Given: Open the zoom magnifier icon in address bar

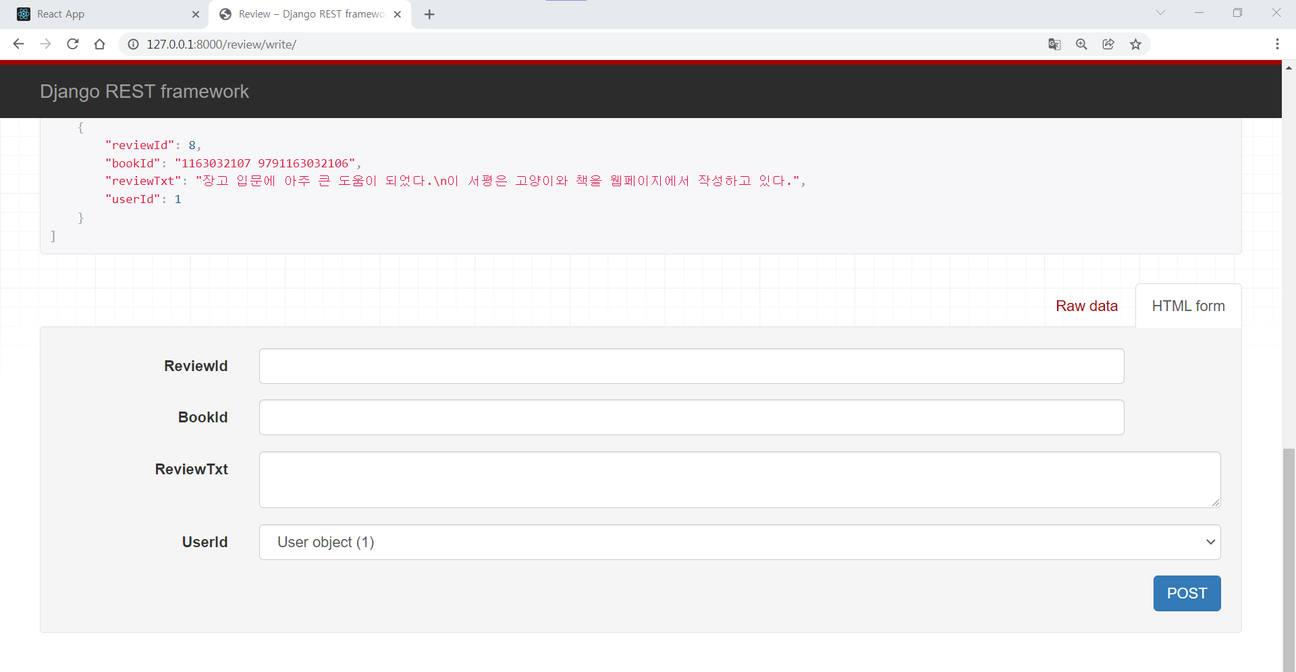Looking at the screenshot, I should [1081, 44].
